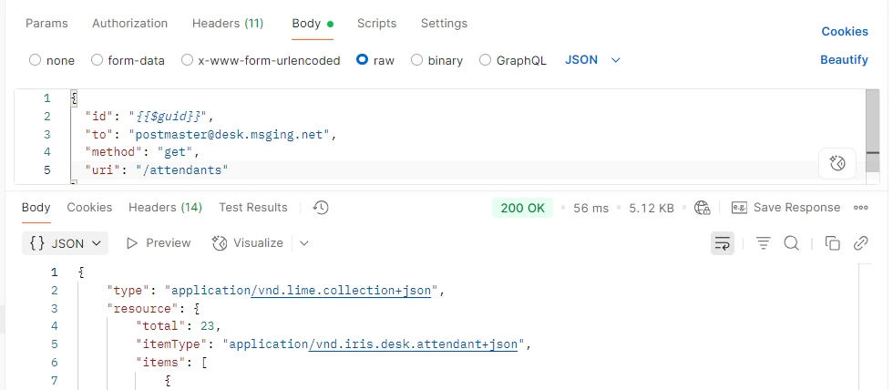
Task: Copy the response with the copy icon
Action: tap(832, 243)
